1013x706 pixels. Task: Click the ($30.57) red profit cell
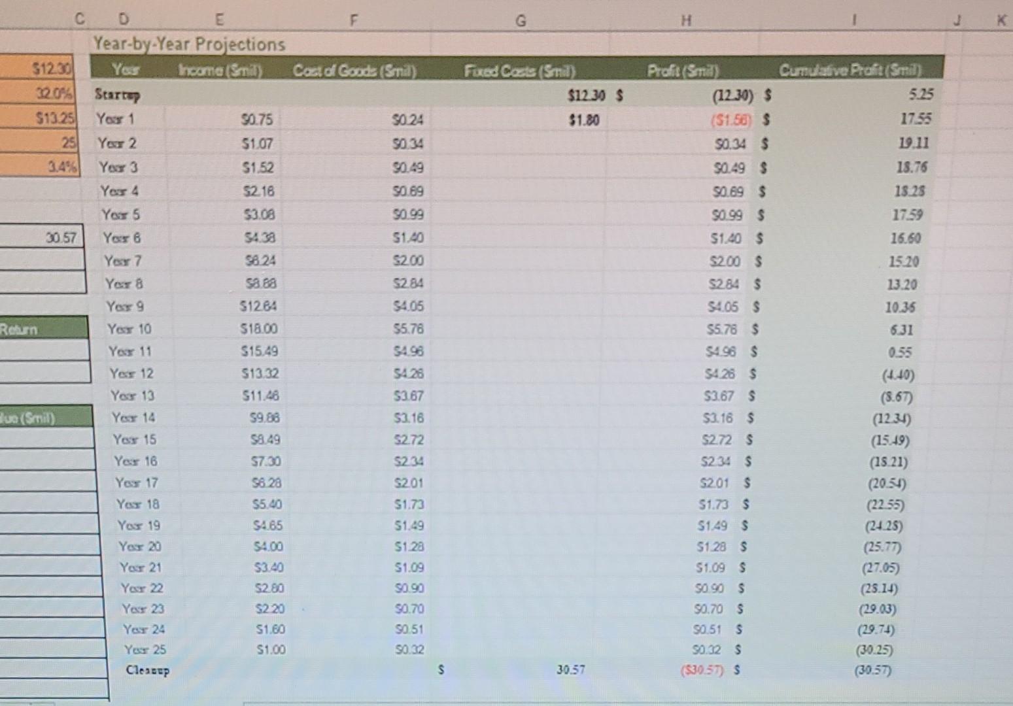point(701,670)
